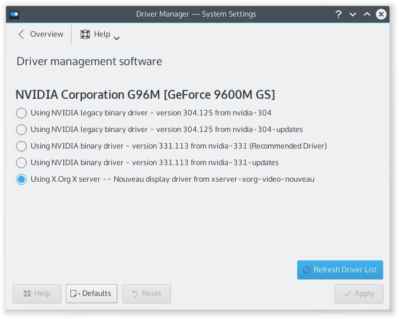Maximize the Driver Manager window
Viewport: 399px width, 319px height.
coord(367,14)
